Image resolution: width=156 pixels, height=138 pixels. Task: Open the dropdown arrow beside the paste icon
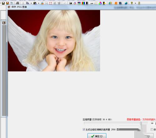coord(39,3)
